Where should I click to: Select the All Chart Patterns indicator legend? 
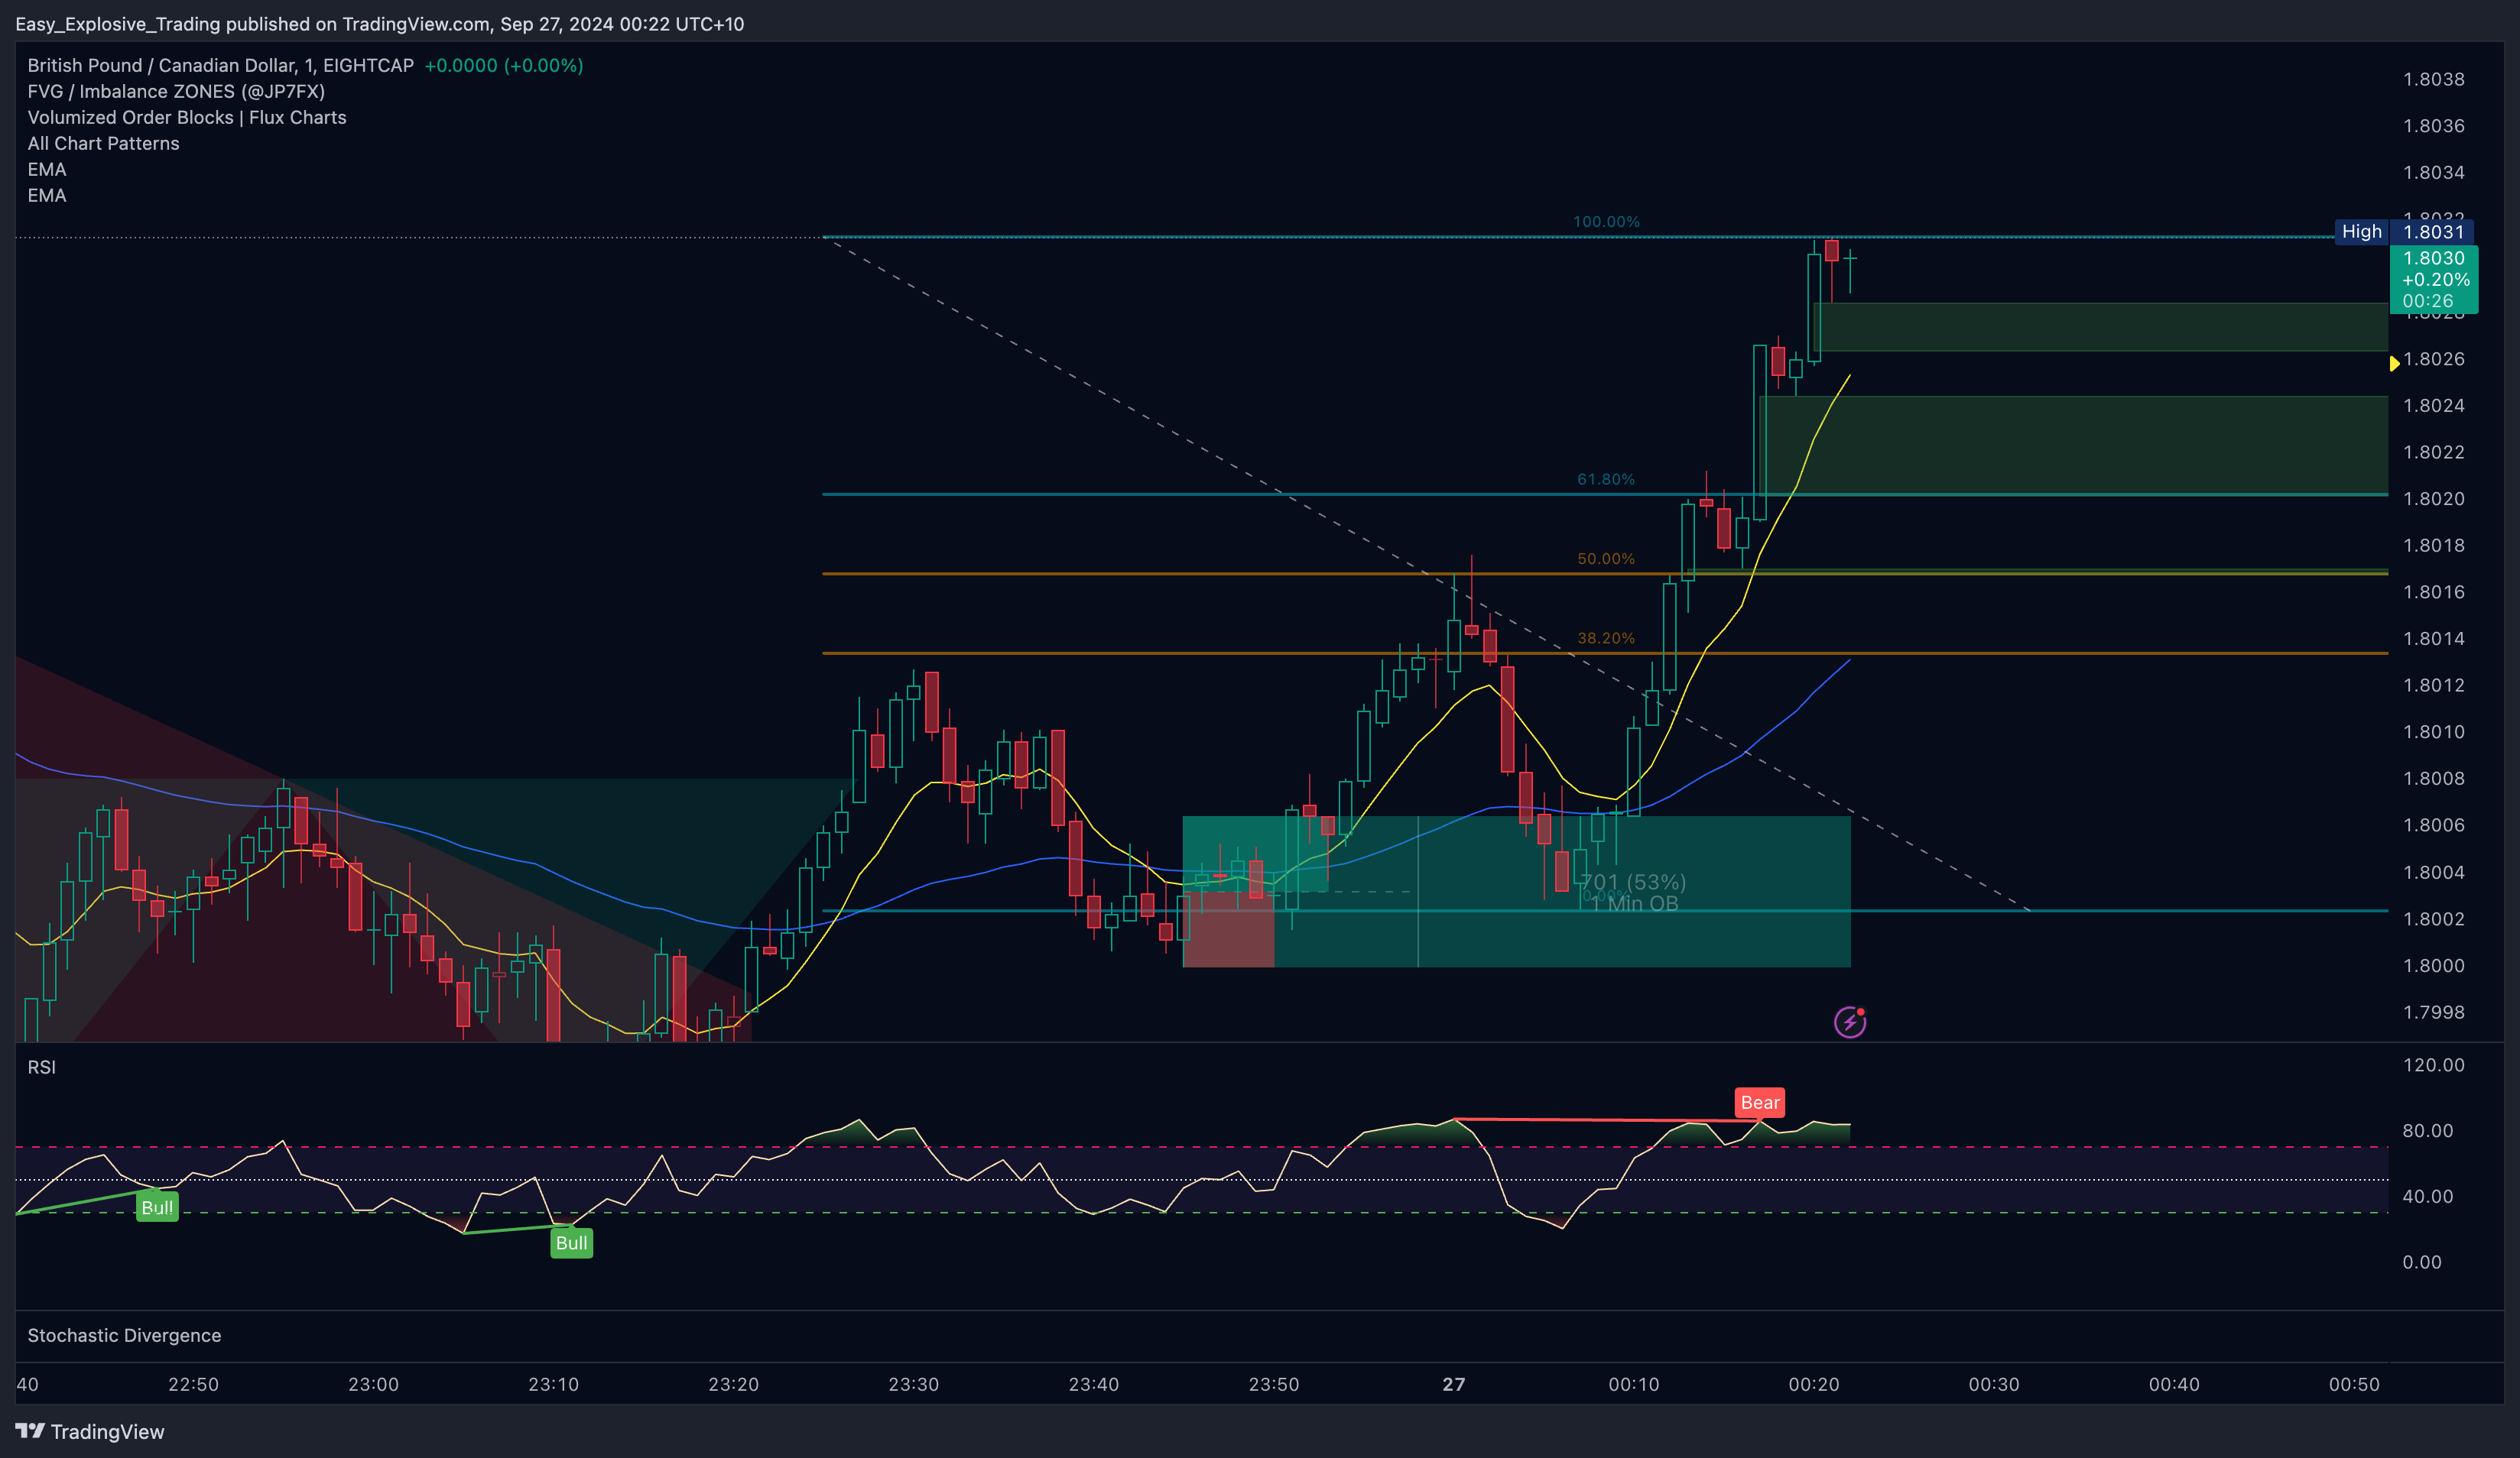(x=103, y=143)
